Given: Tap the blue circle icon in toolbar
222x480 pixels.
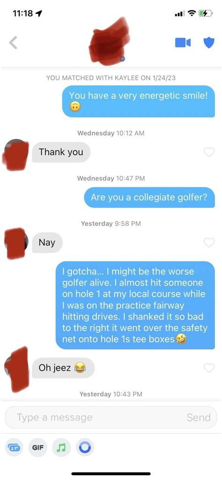Looking at the screenshot, I should coord(85,448).
